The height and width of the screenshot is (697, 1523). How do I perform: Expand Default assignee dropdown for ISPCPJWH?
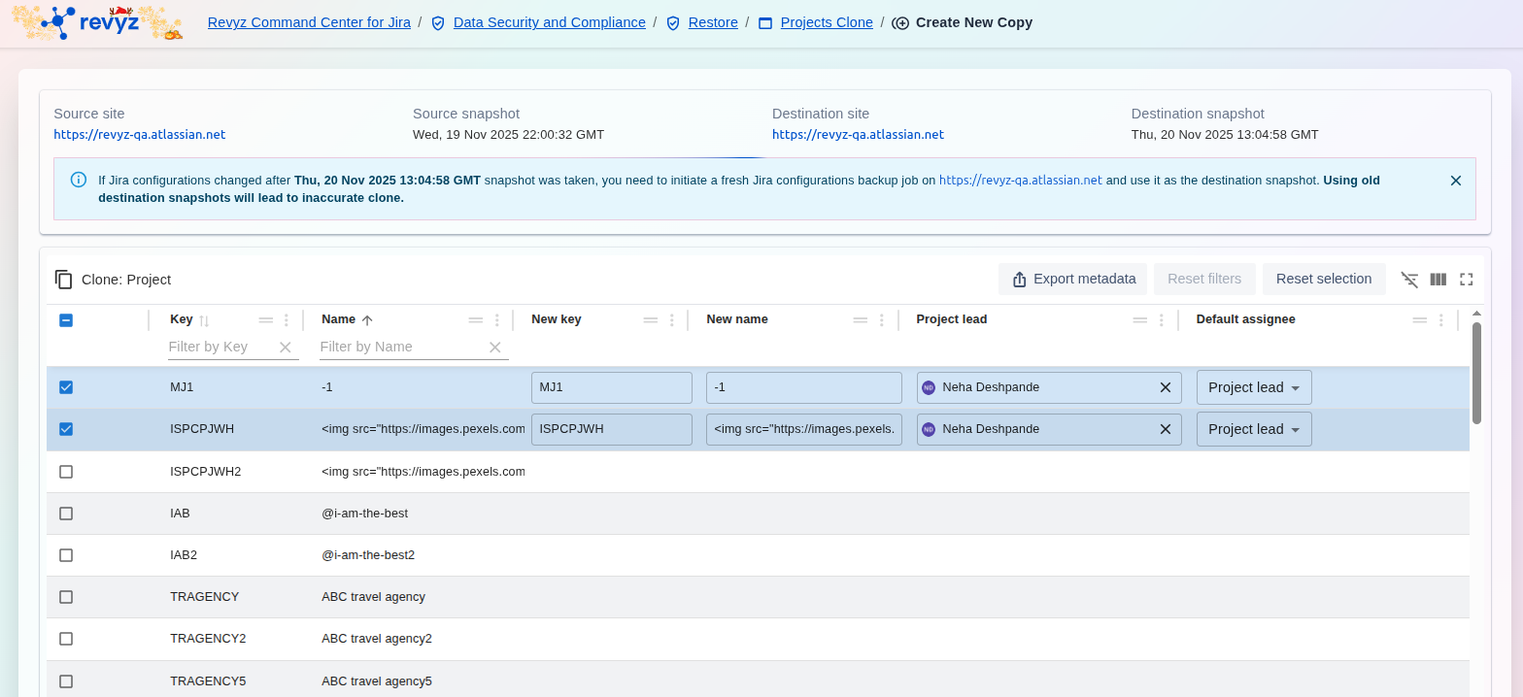pos(1254,429)
